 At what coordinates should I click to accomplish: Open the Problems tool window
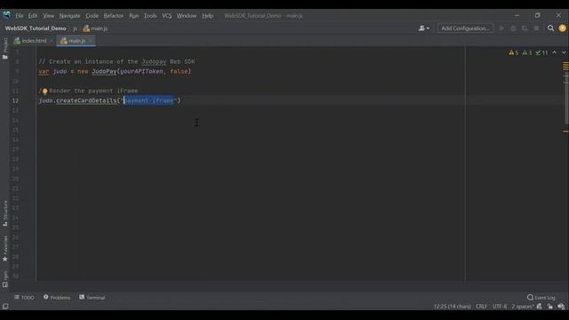[x=57, y=298]
